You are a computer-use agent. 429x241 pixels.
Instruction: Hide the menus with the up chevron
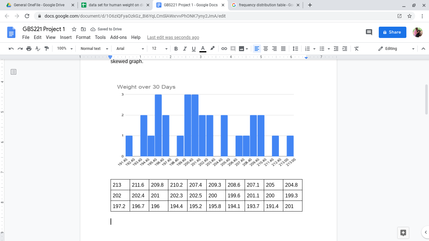[423, 49]
